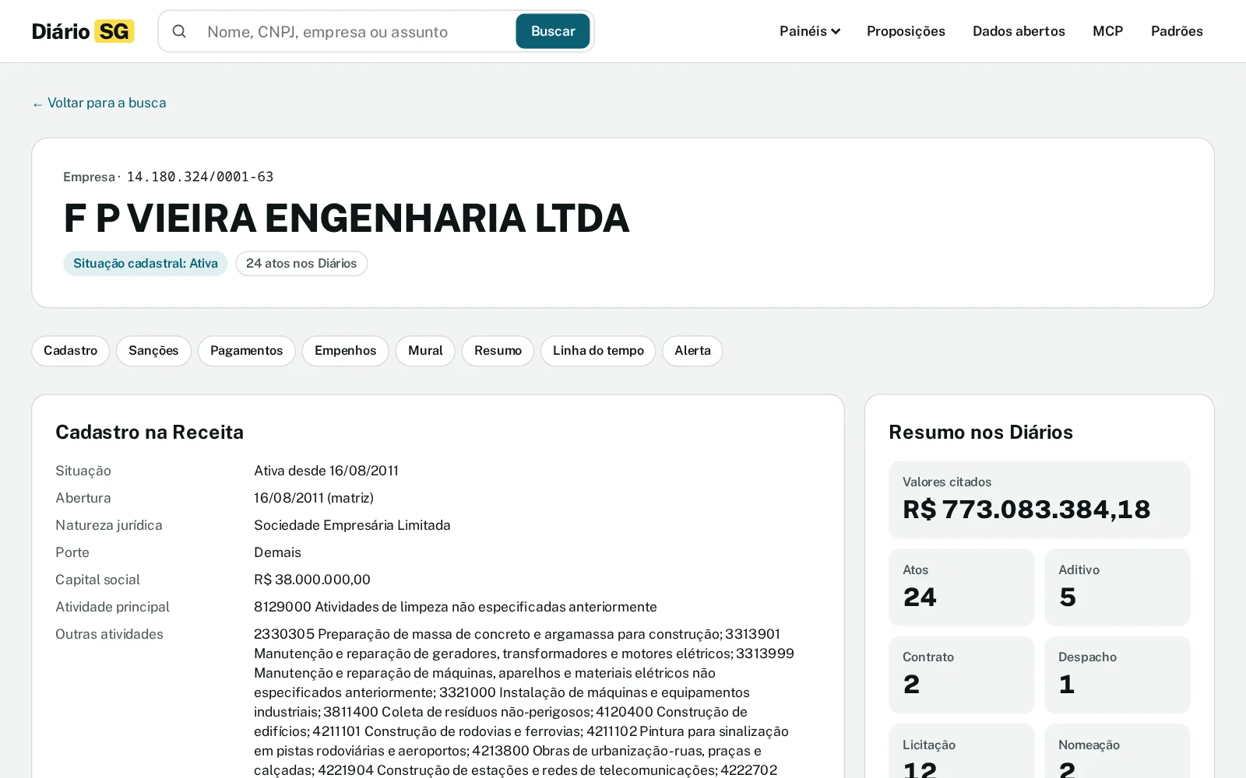Open the Proposições menu item
Screen dimensions: 1246x778
point(906,31)
